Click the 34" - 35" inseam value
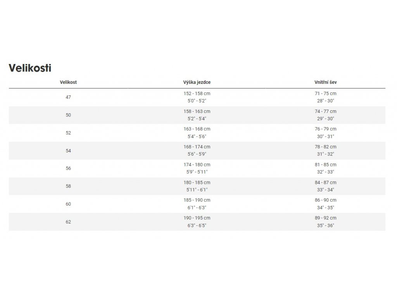The image size is (397, 298). [325, 208]
